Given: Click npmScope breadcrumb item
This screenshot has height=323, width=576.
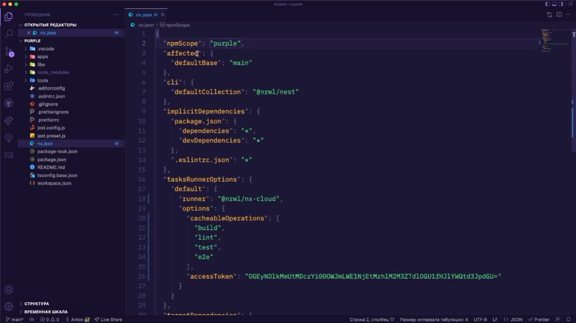Looking at the screenshot, I should (x=175, y=25).
